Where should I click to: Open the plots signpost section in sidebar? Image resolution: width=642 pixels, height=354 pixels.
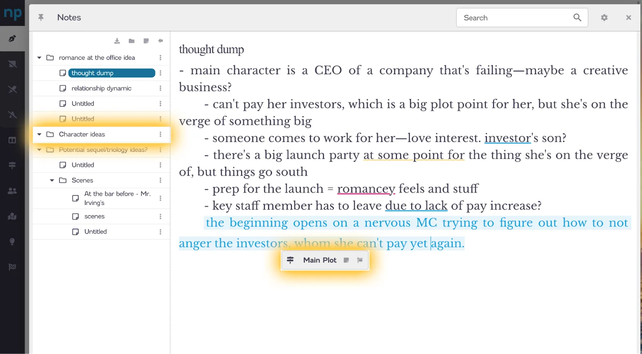12,165
